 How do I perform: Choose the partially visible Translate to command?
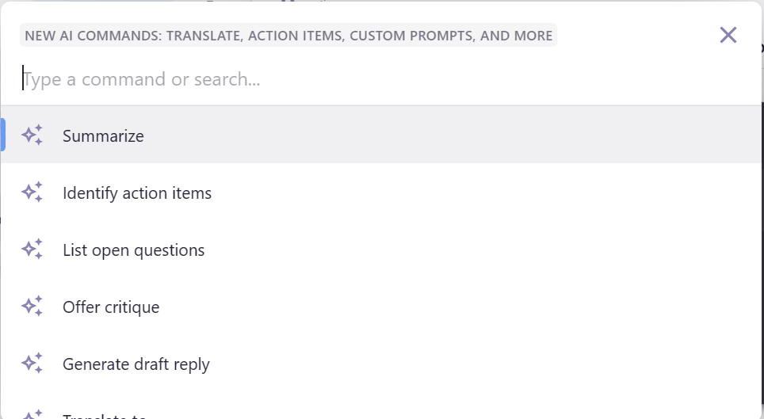[x=103, y=416]
